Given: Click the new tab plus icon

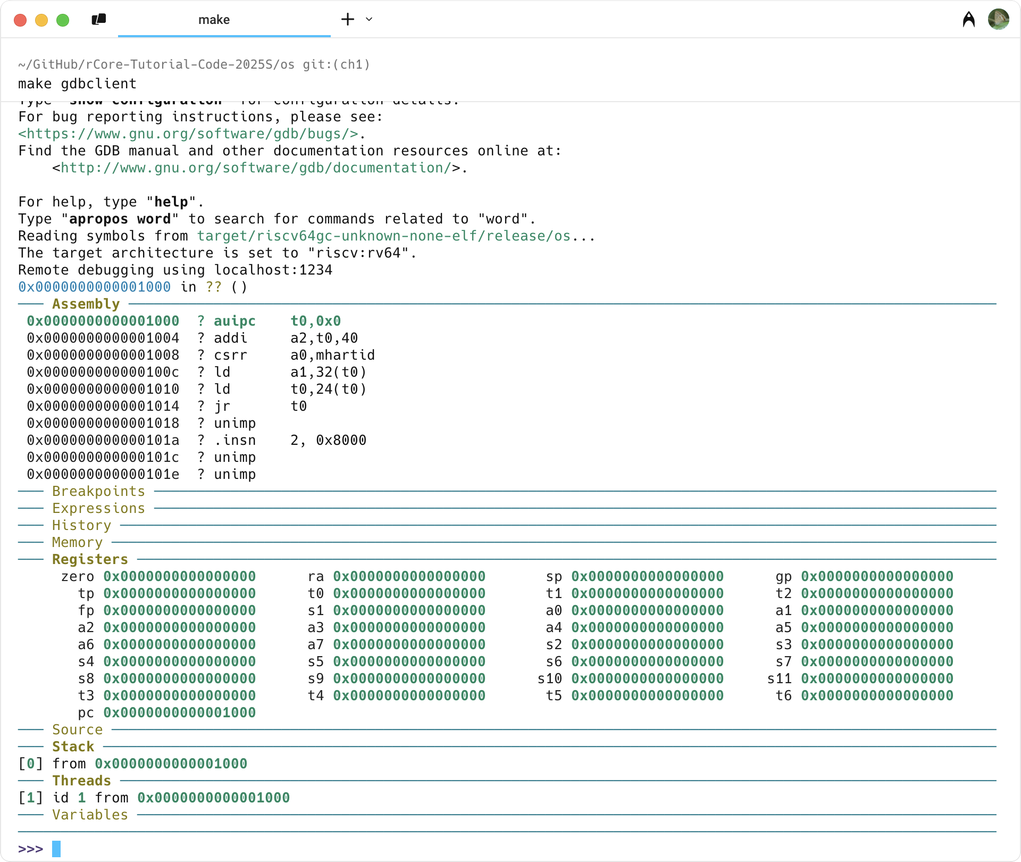Looking at the screenshot, I should pyautogui.click(x=348, y=20).
